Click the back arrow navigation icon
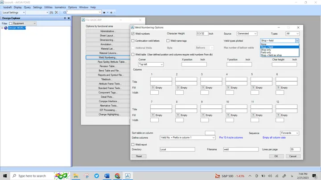 (104, 12)
